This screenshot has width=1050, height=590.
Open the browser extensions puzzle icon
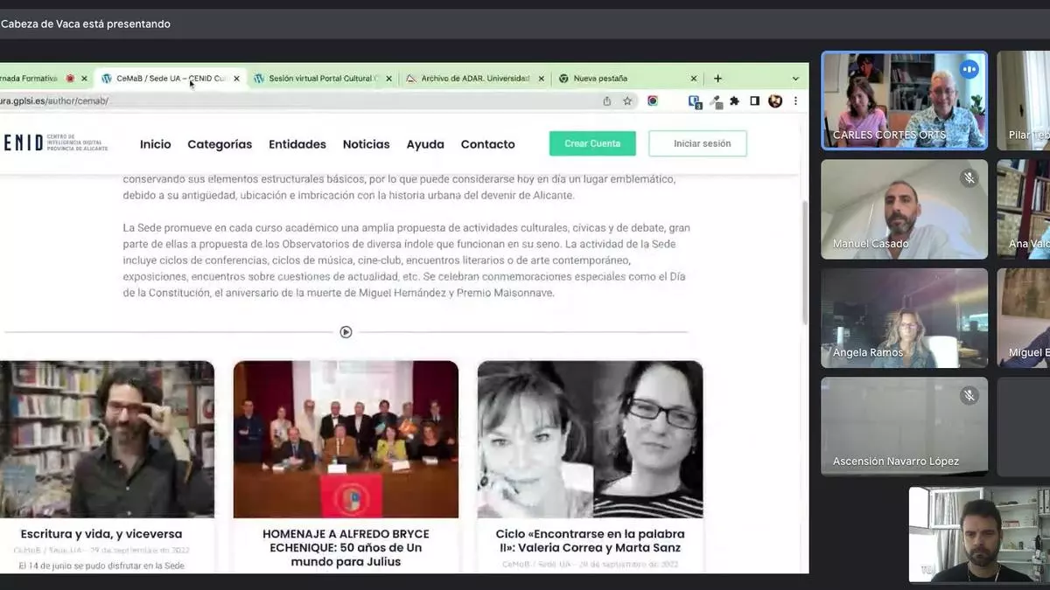[734, 101]
